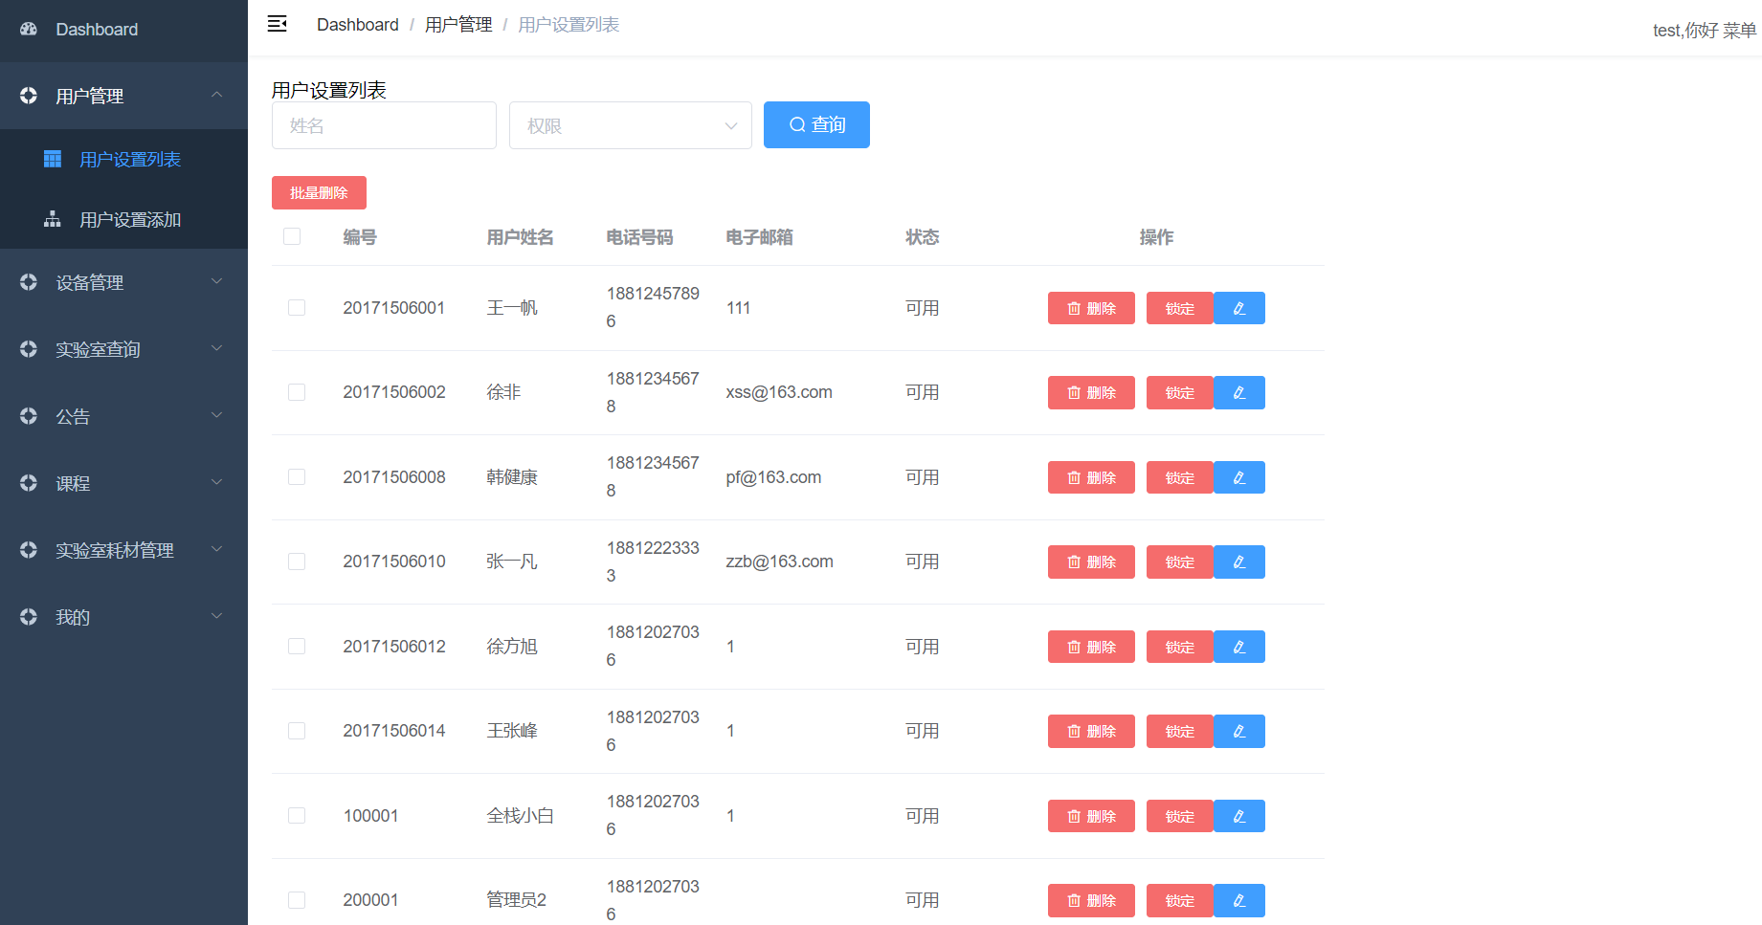Viewport: 1762px width, 925px height.
Task: Edit user 王张峰 with pencil icon
Action: [x=1239, y=731]
